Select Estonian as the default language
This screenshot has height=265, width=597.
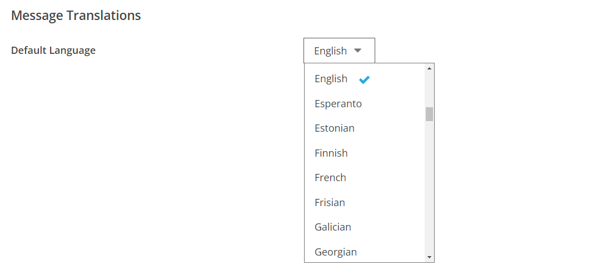point(365,128)
